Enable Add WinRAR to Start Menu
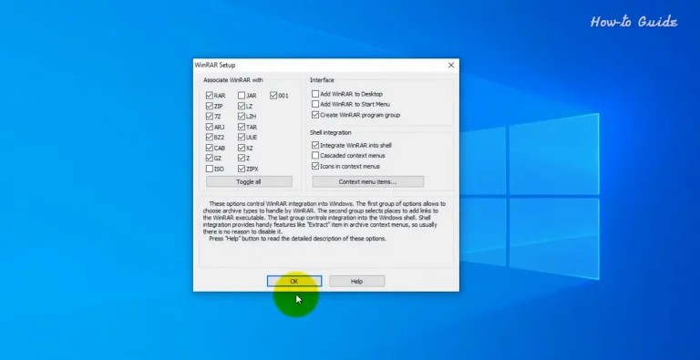 pyautogui.click(x=315, y=104)
